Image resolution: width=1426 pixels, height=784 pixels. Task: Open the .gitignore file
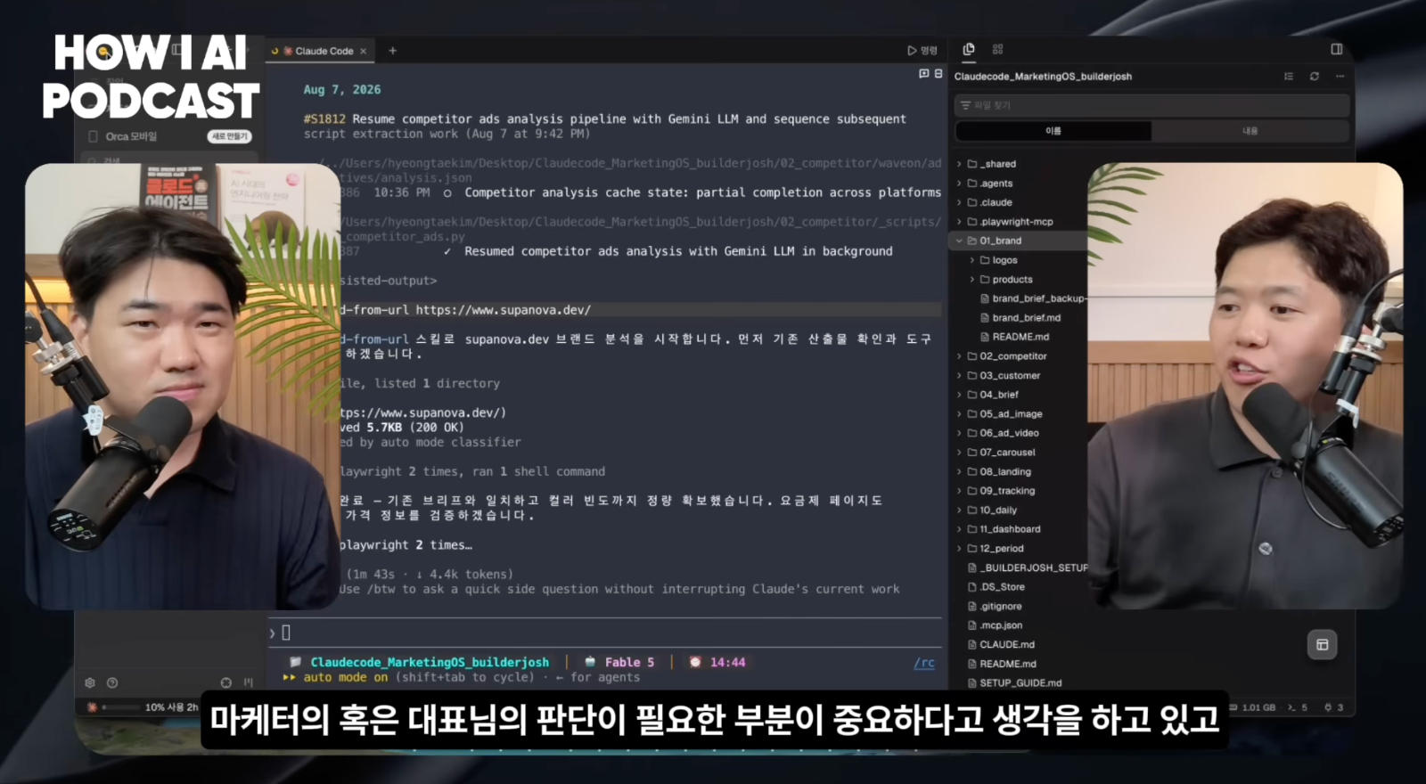tap(1001, 607)
